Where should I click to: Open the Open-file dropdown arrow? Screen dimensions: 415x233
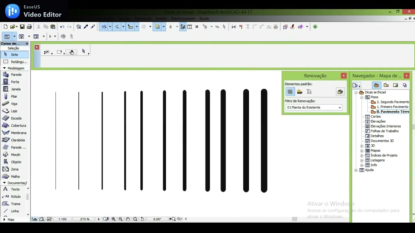coord(16,27)
